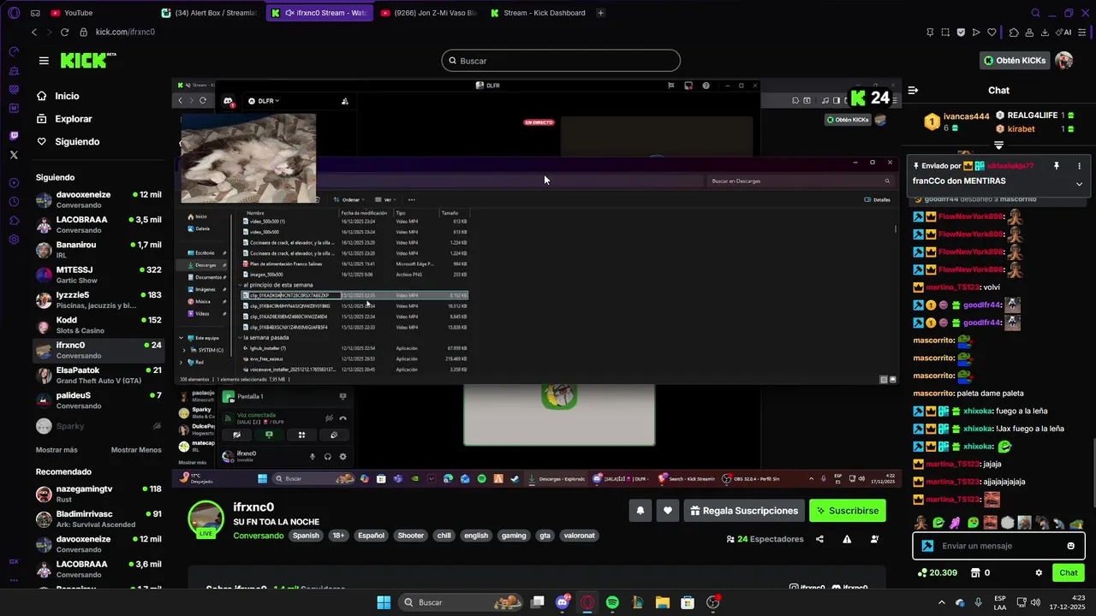Open Kodd Slots & Casino channel
Image resolution: width=1096 pixels, height=616 pixels.
pyautogui.click(x=98, y=325)
